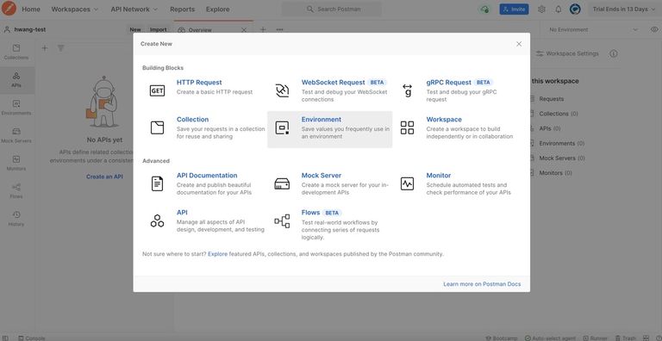Open the notifications bell icon
Screen dimensions: 662x341
[x=559, y=9]
